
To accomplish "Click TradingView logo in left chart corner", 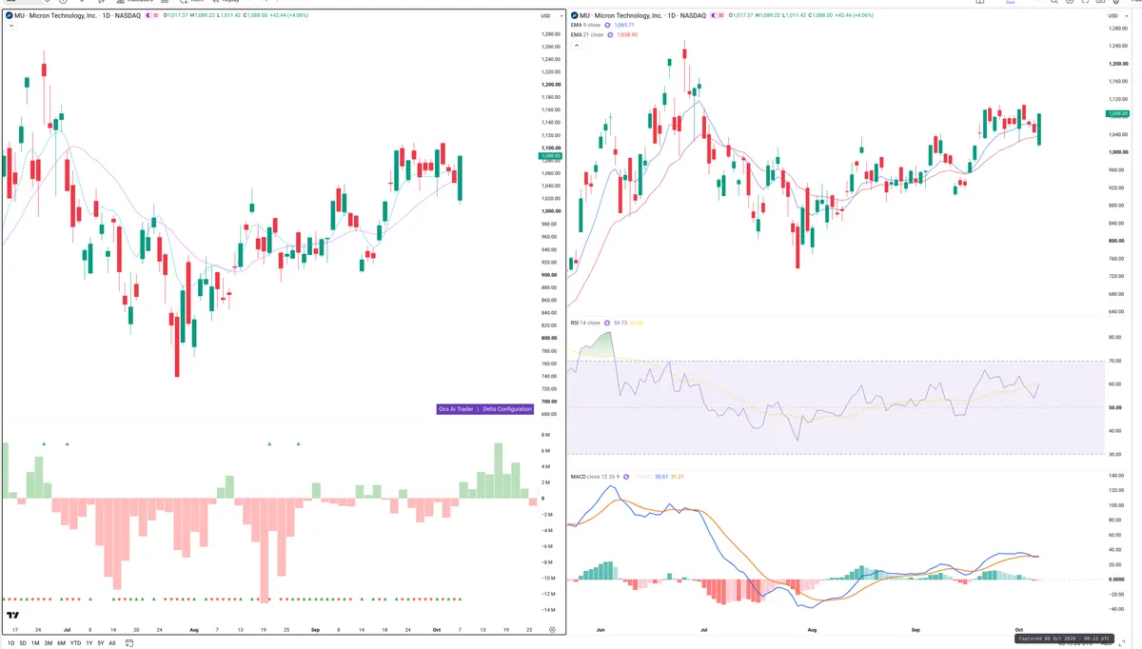I will tap(12, 615).
